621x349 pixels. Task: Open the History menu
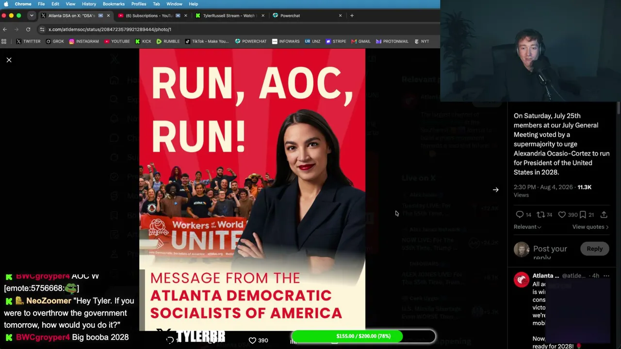(x=89, y=4)
